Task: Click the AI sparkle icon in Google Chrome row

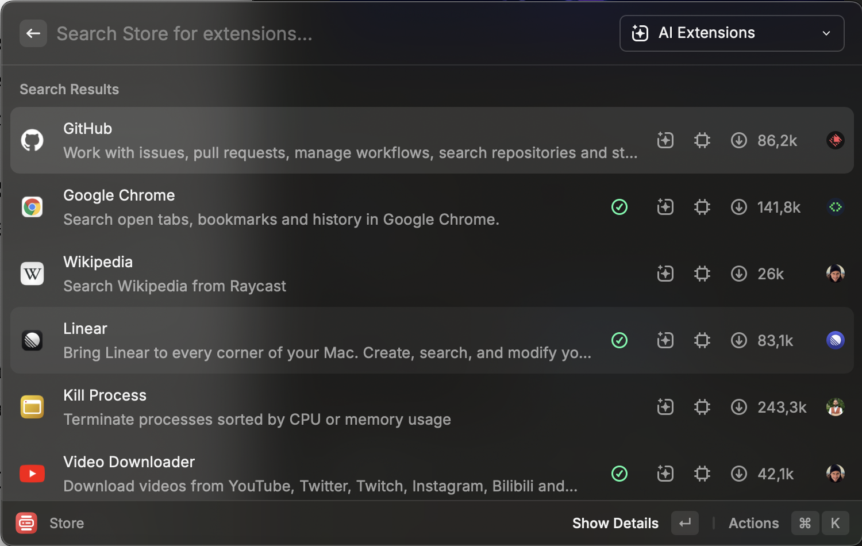Action: click(x=665, y=207)
